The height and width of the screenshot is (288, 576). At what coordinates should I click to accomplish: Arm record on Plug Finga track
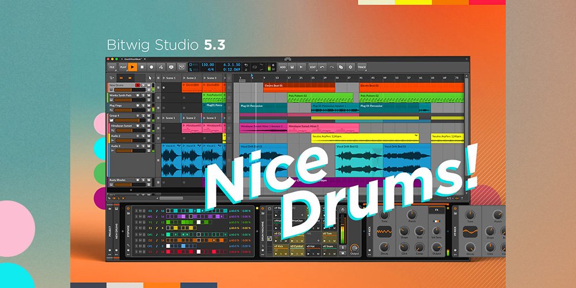pos(138,105)
